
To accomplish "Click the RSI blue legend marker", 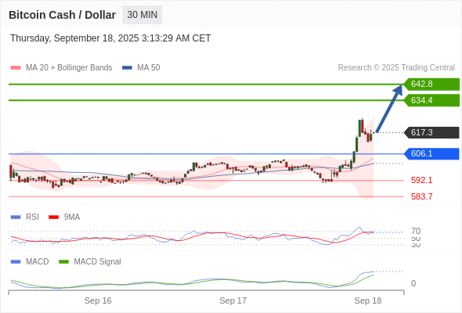I will click(x=16, y=218).
